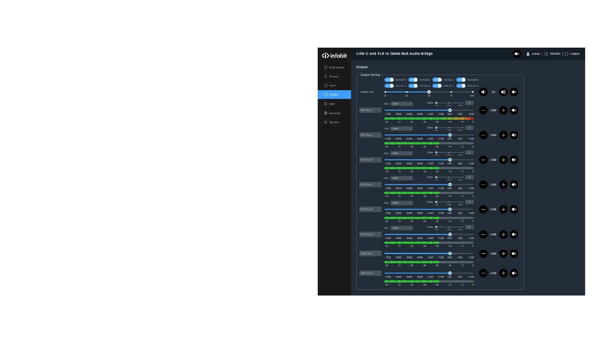Decrease XLR Out 4 level with minus

pyautogui.click(x=483, y=185)
